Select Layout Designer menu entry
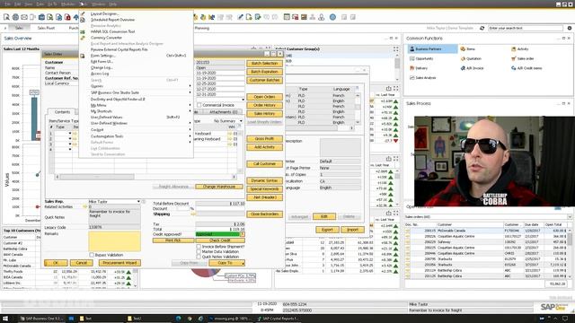575x323 pixels. tap(137, 13)
